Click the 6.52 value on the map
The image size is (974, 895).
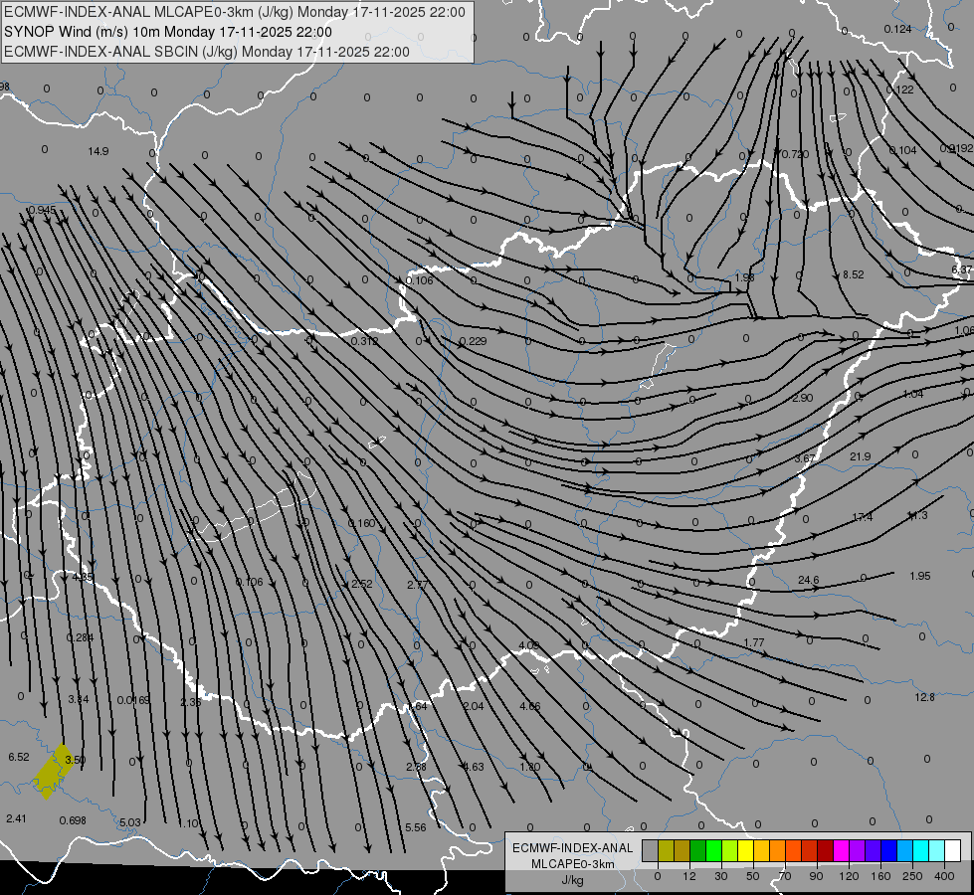(19, 757)
